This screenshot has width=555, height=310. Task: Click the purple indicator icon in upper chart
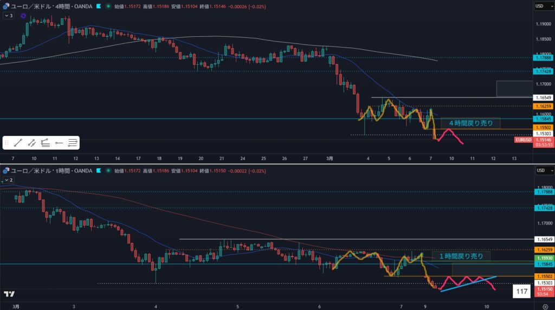pyautogui.click(x=24, y=16)
